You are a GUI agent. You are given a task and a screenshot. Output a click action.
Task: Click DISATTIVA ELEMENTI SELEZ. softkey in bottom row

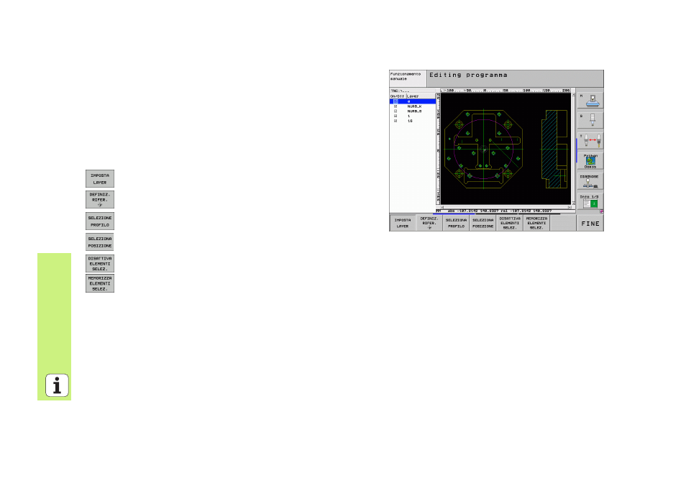[x=510, y=223]
